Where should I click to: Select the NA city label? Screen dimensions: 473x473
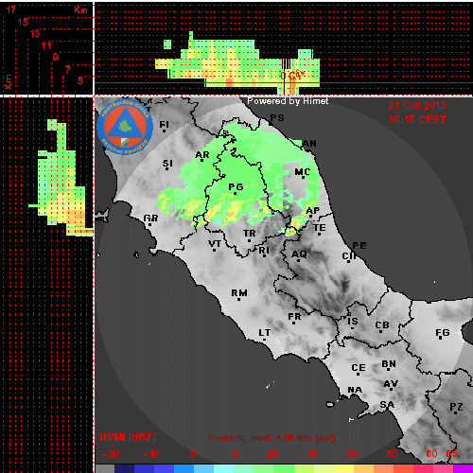[x=355, y=390]
